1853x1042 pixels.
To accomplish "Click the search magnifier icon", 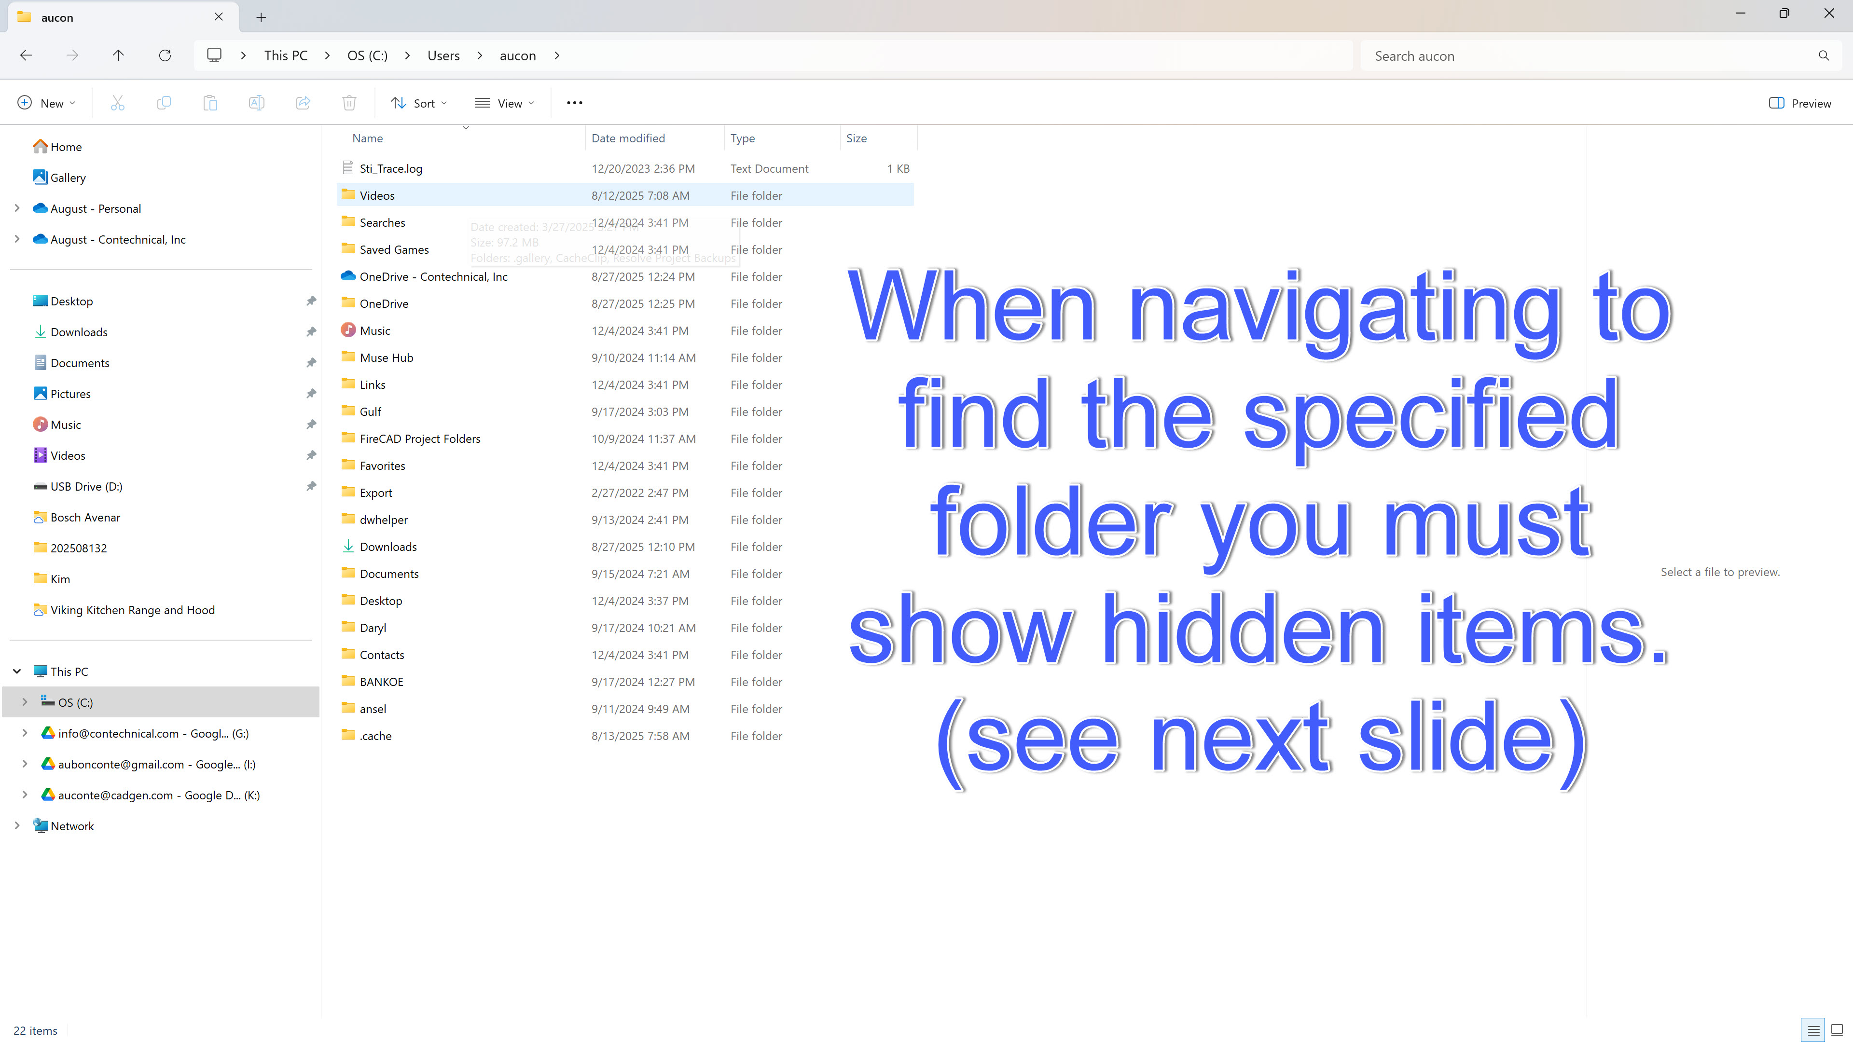I will 1824,55.
